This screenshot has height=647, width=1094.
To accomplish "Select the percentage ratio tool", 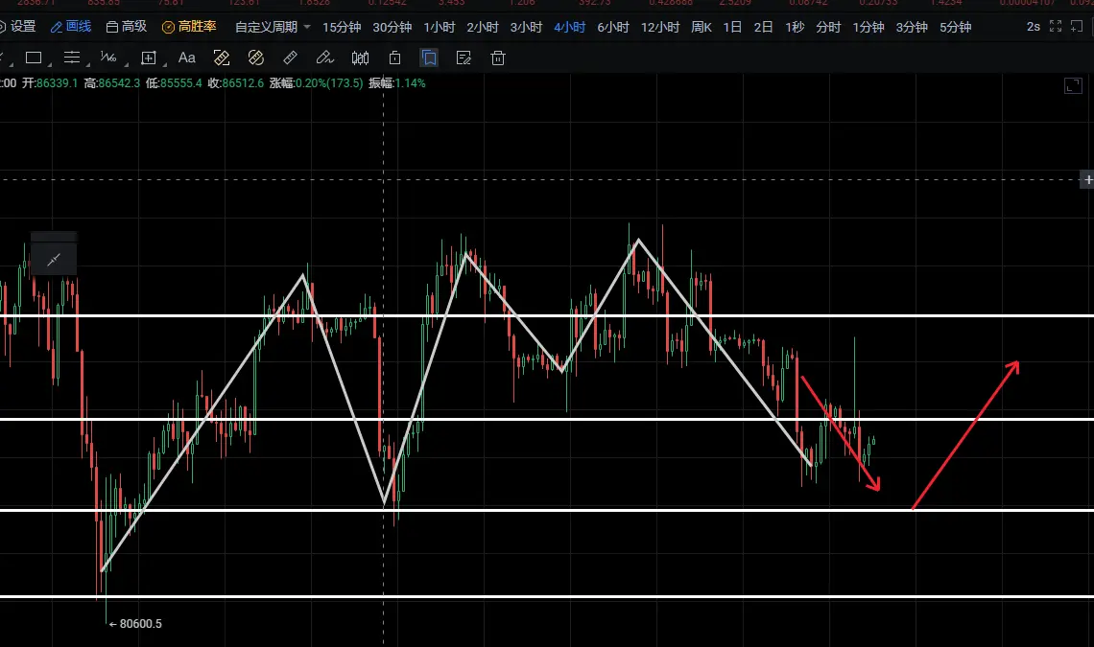I will tap(108, 58).
